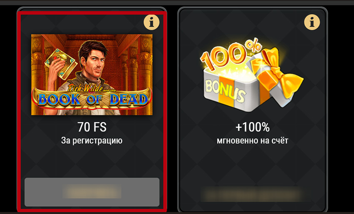Select the '+100%' heading text
Screen dimensions: 354x214
[x=252, y=127]
